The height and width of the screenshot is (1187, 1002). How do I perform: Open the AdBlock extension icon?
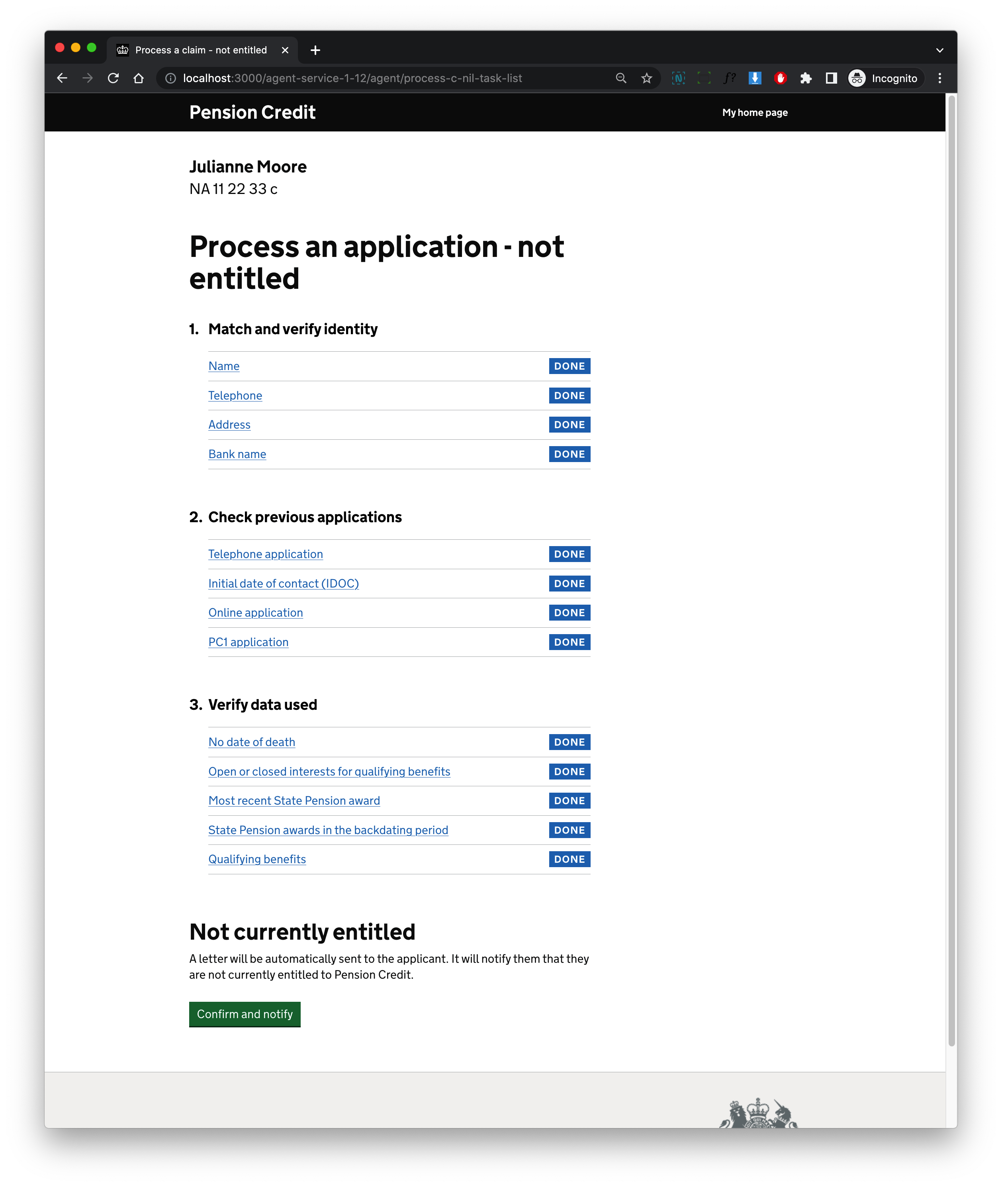(781, 78)
